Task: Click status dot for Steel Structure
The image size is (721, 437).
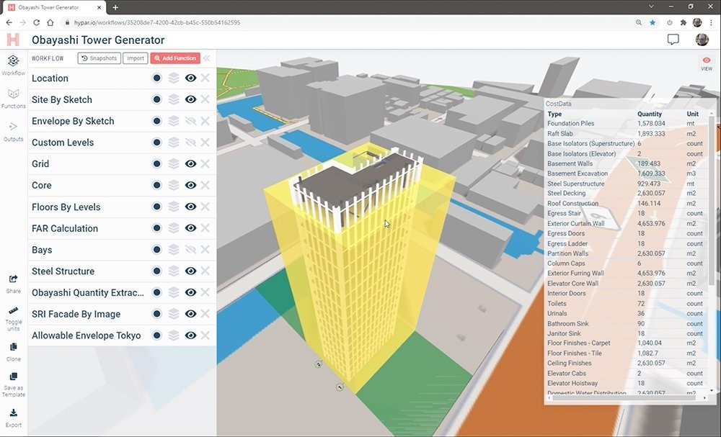Action: click(x=156, y=271)
